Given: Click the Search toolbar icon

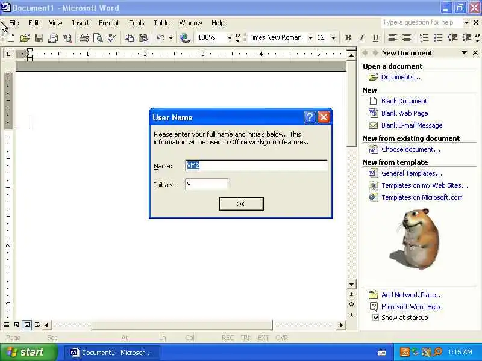Looking at the screenshot, I should click(x=67, y=38).
